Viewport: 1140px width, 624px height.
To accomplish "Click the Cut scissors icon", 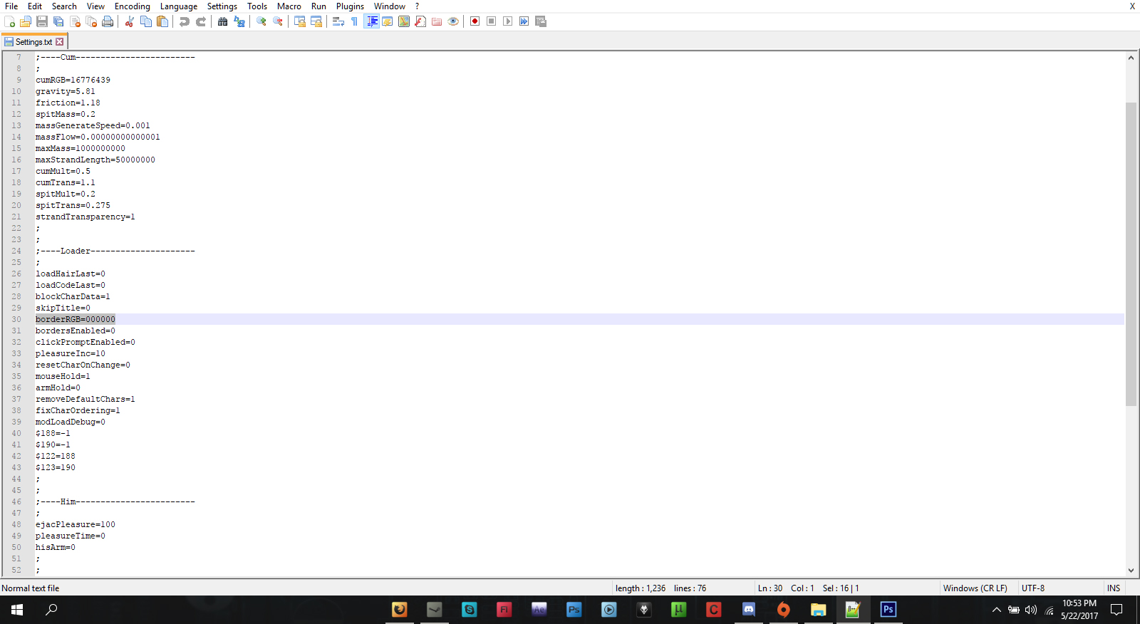I will (x=130, y=21).
